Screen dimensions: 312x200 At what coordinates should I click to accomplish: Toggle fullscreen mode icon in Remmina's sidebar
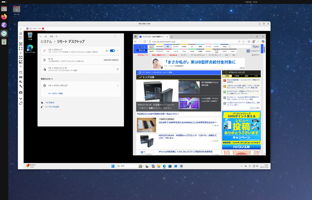pos(21,49)
